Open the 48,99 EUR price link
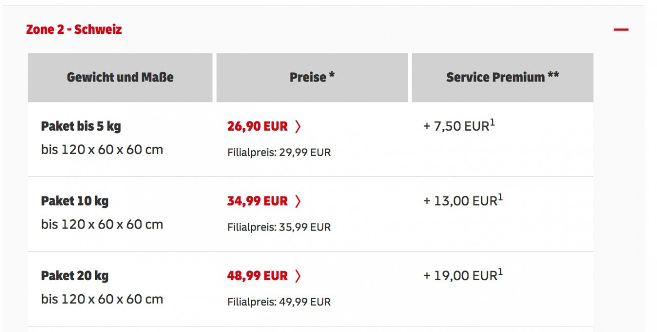Image resolution: width=657 pixels, height=332 pixels. coord(258,276)
